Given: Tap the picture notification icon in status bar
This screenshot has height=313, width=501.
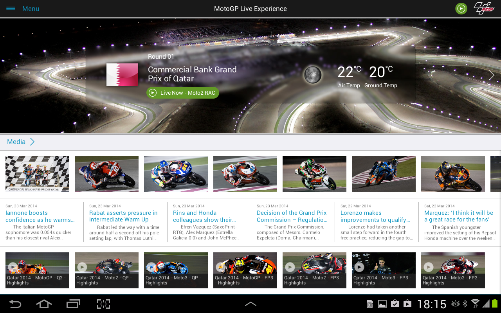Looking at the screenshot, I should coord(382,304).
